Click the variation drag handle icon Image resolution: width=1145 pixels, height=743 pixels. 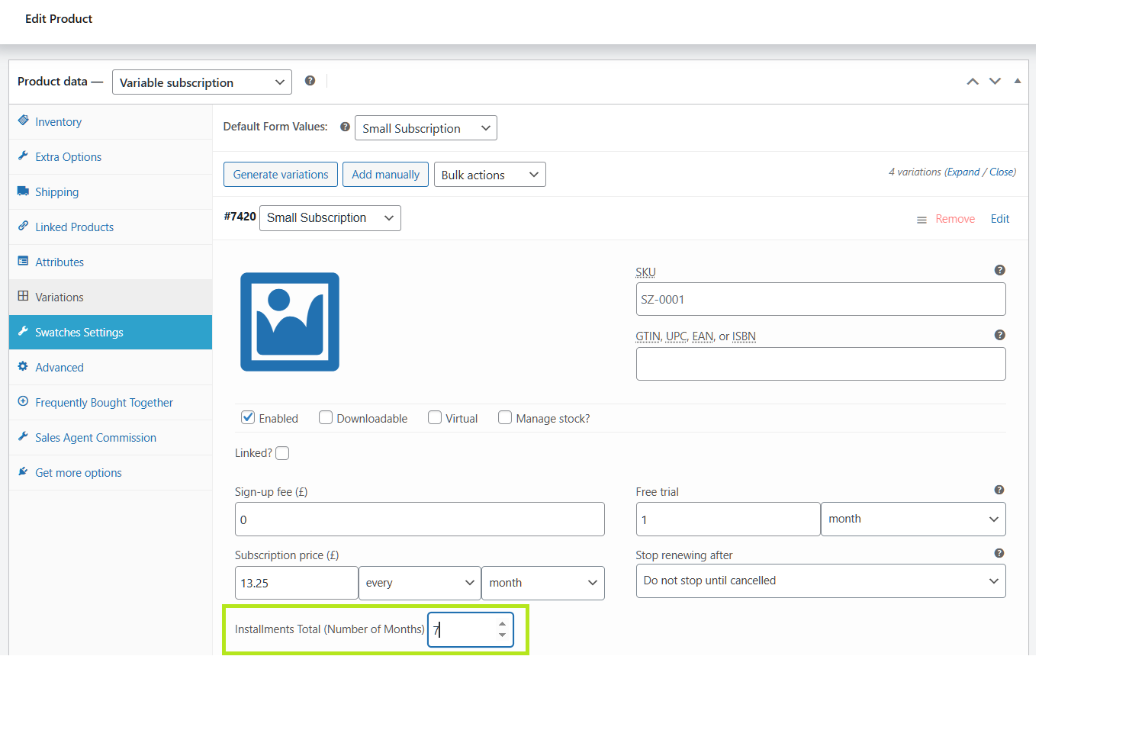click(921, 220)
